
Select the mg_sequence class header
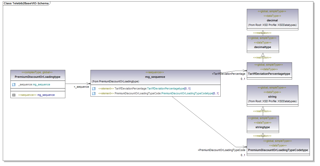pyautogui.click(x=155, y=77)
